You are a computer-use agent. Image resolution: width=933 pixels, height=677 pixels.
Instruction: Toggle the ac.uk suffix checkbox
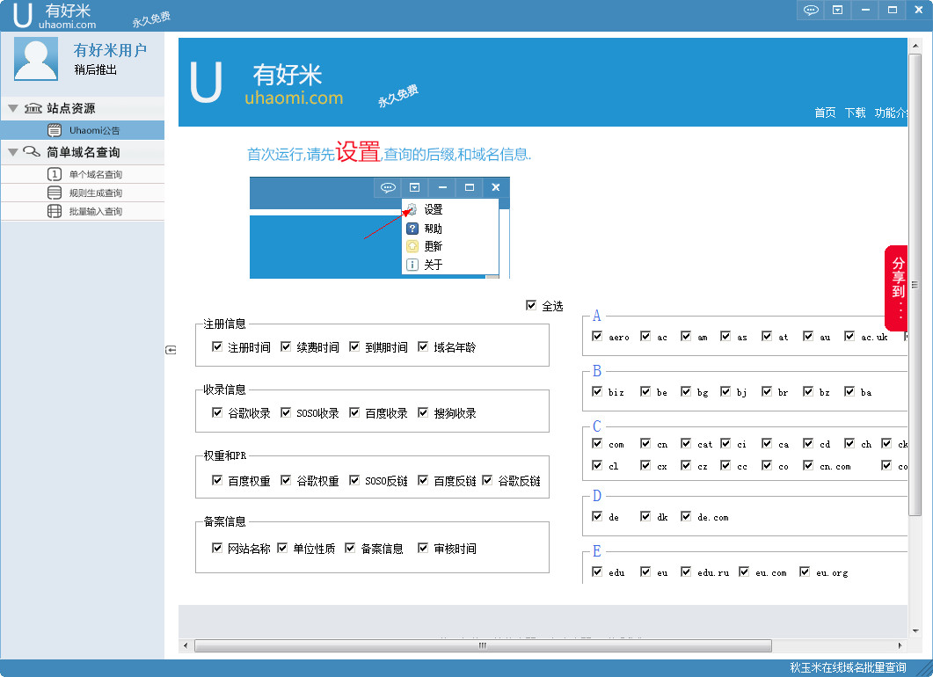(x=849, y=336)
